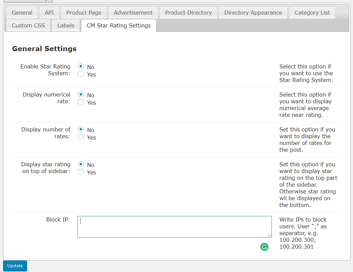The image size is (353, 272).
Task: Open the Category List tab
Action: point(312,13)
